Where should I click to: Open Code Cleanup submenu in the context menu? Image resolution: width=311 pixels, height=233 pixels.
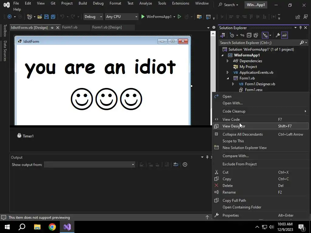[261, 111]
